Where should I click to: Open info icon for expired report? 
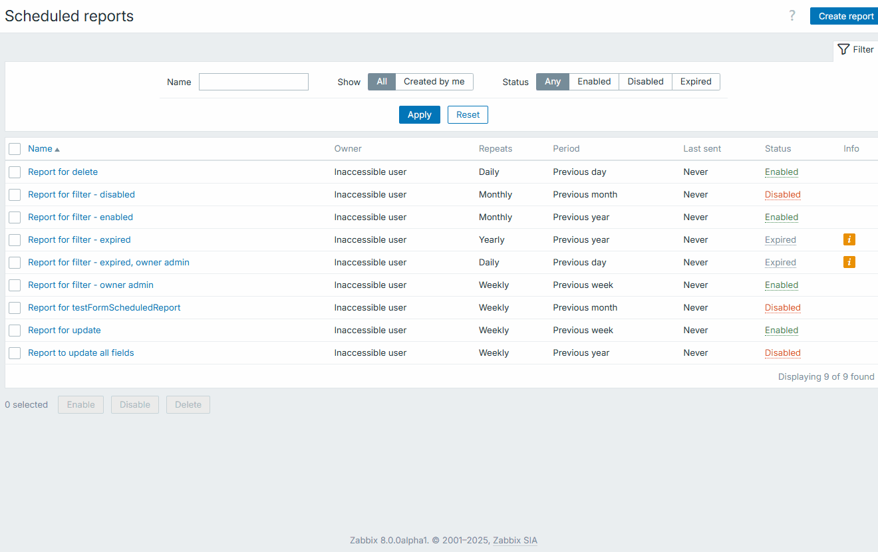point(849,239)
